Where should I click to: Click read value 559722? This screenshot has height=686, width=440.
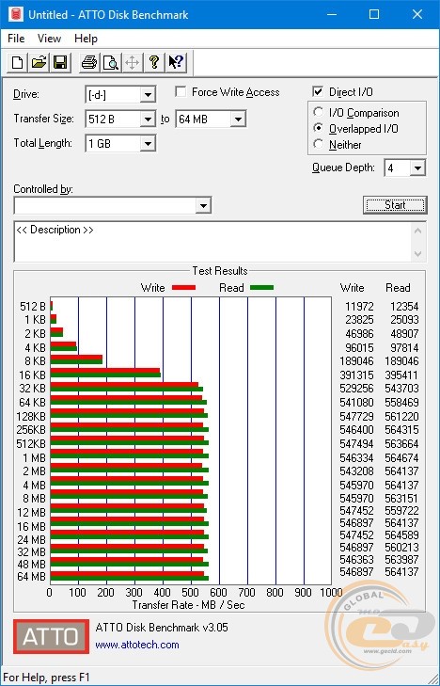coord(402,511)
